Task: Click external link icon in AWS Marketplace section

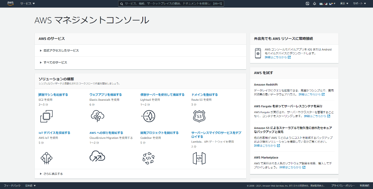Action: click(x=304, y=167)
